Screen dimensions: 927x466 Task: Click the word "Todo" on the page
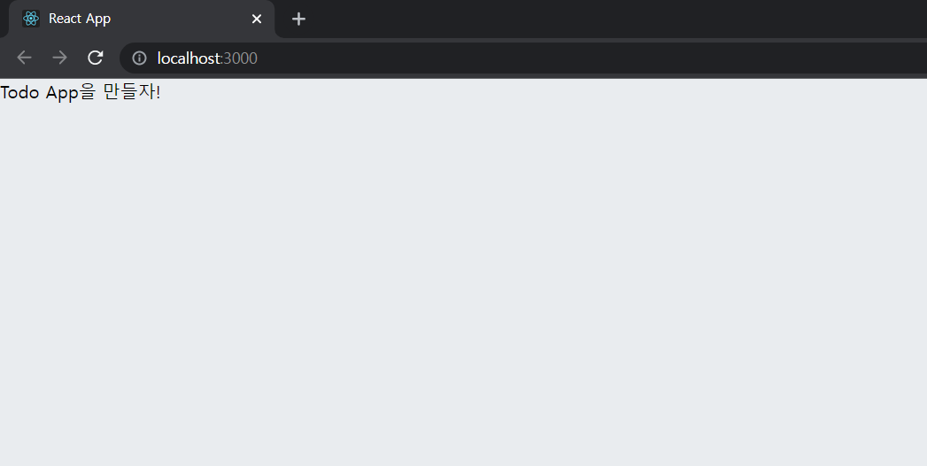click(x=19, y=93)
